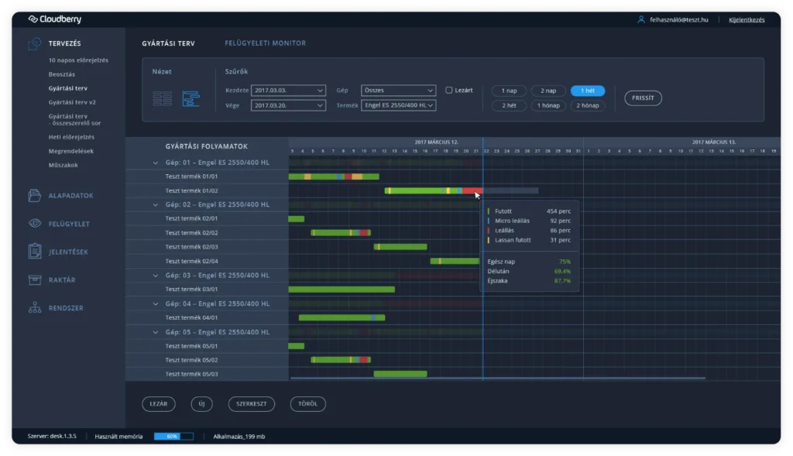Viewport: 793px width, 456px height.
Task: Select the 1 hét range
Action: pos(588,91)
